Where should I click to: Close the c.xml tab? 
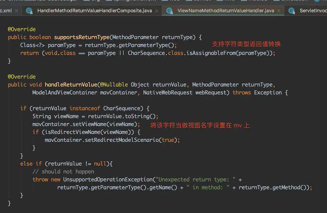pos(17,11)
